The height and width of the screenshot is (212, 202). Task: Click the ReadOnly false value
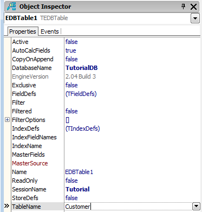(x=71, y=181)
